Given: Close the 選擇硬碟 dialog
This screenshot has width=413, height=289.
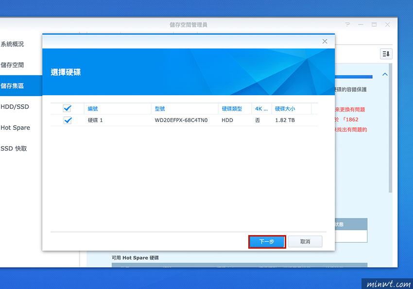Looking at the screenshot, I should (325, 41).
